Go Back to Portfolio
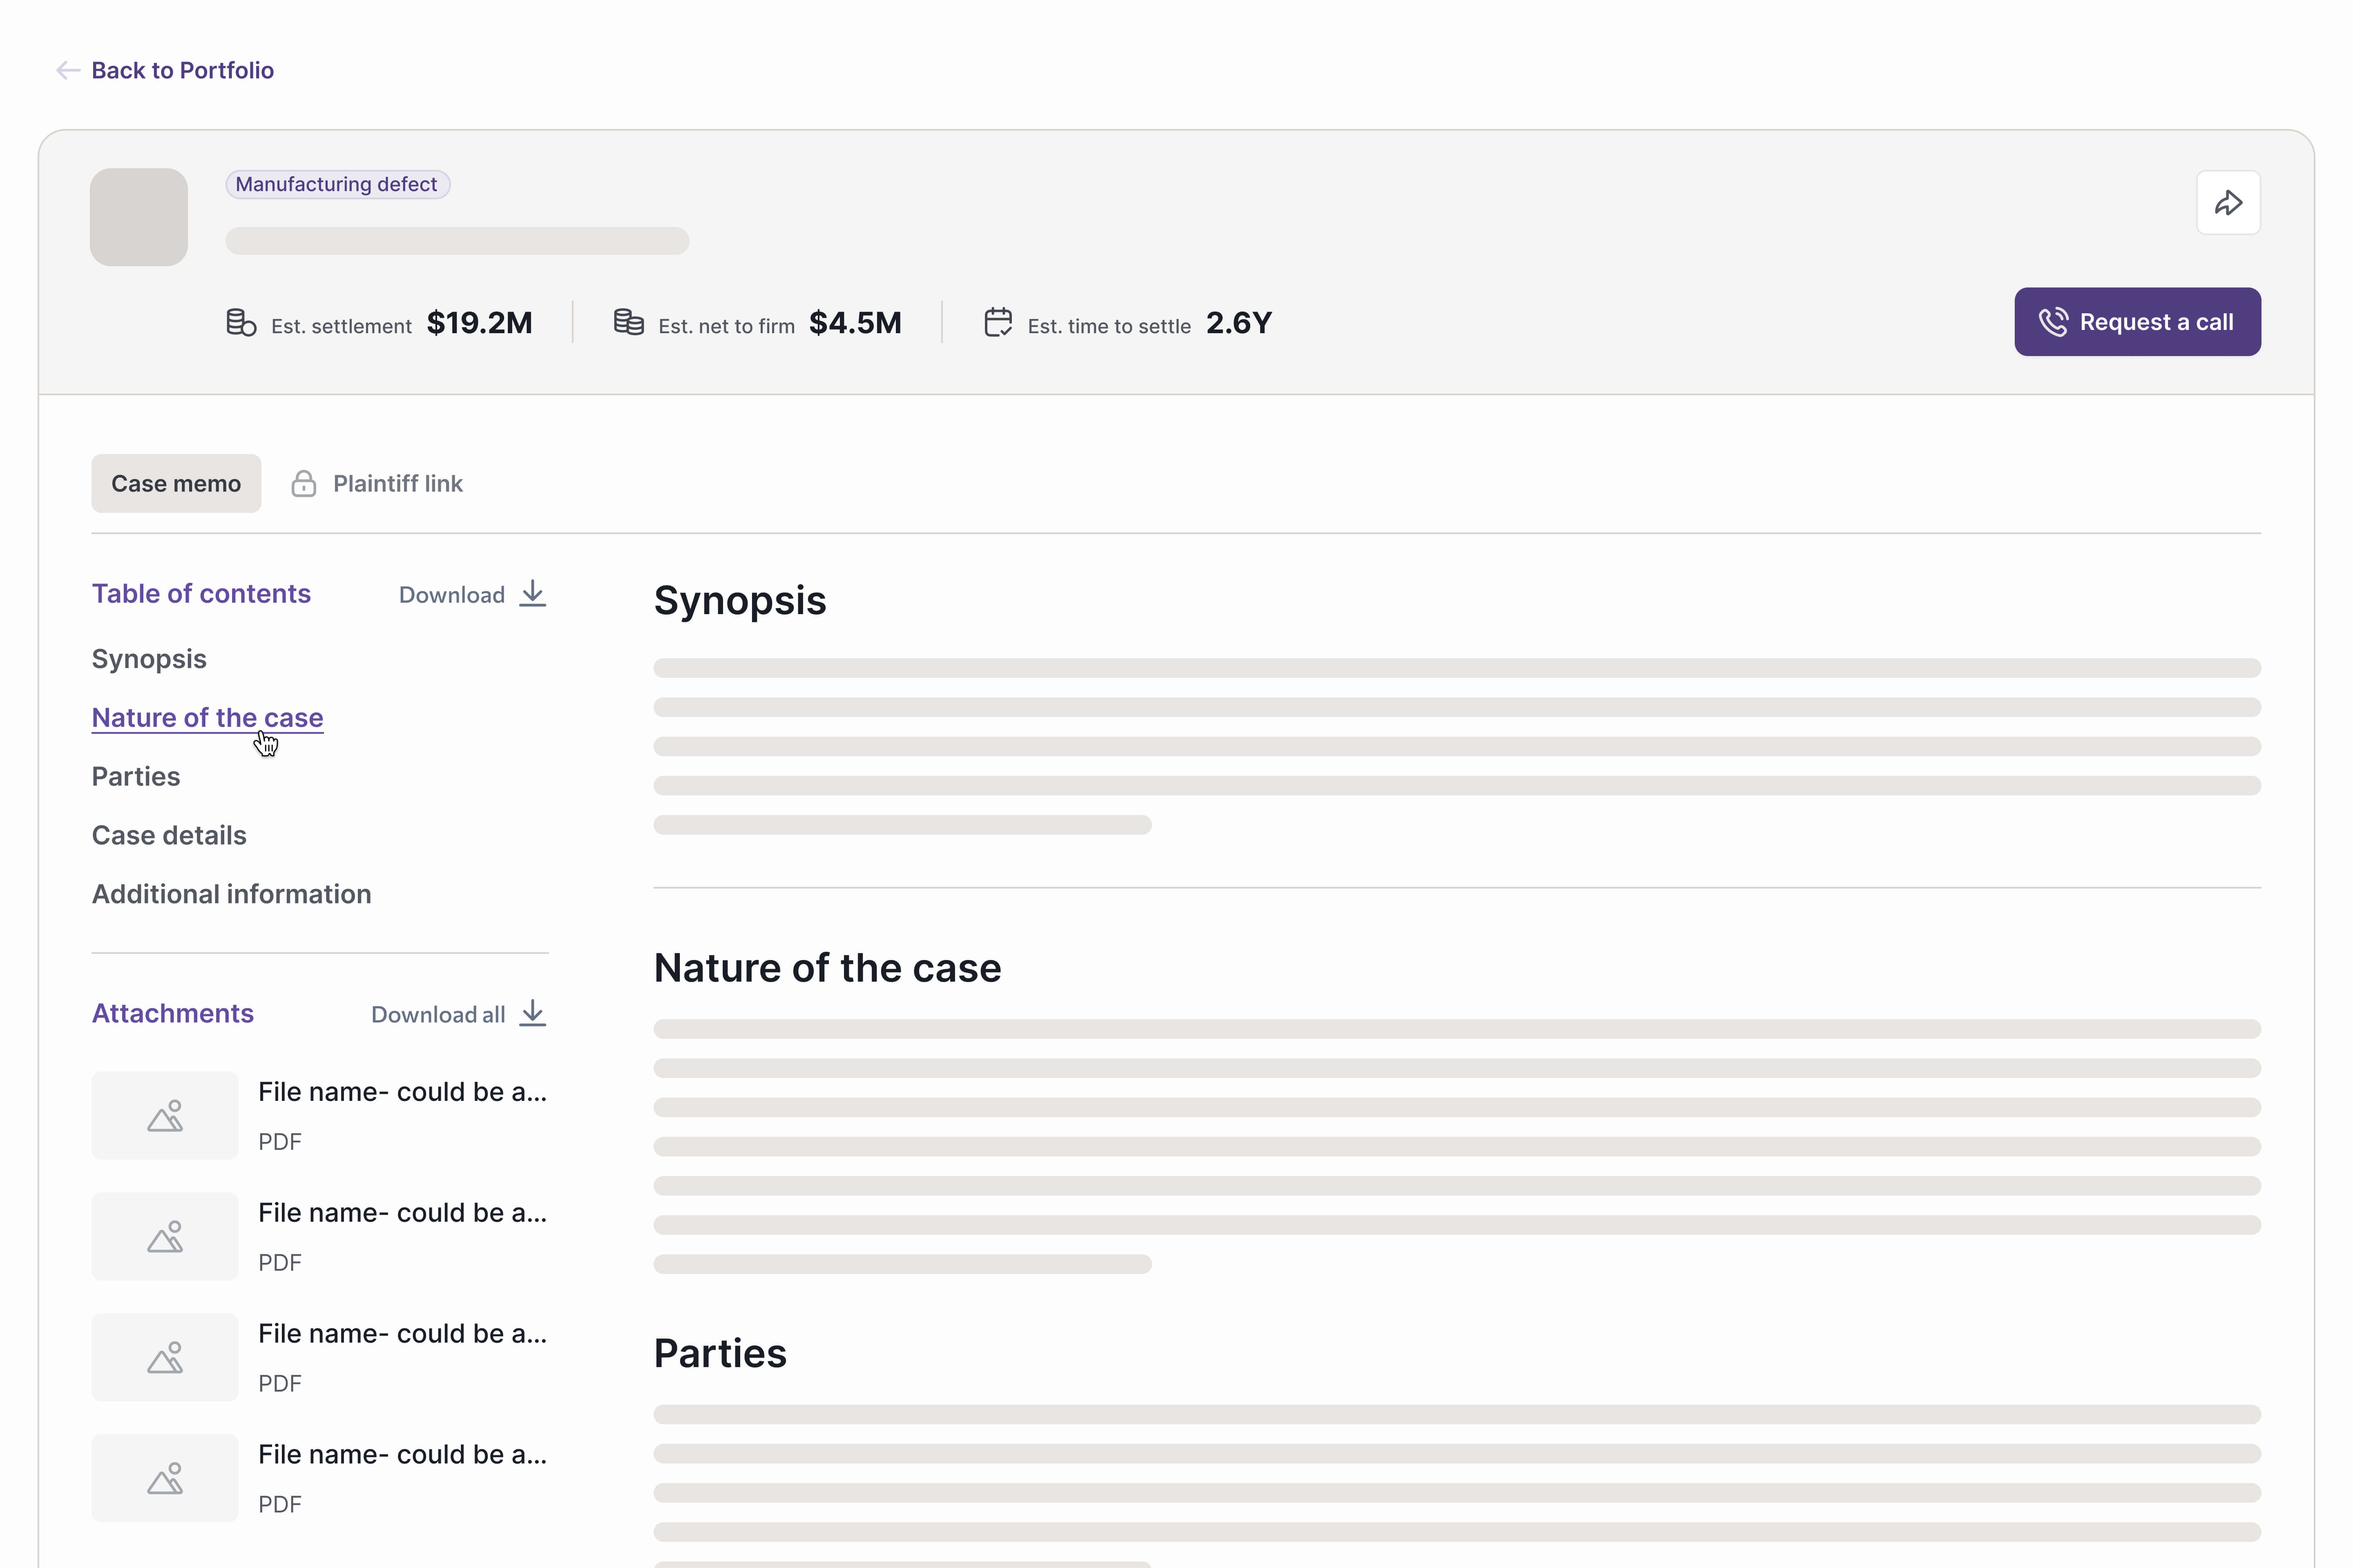2353x1568 pixels. point(182,70)
